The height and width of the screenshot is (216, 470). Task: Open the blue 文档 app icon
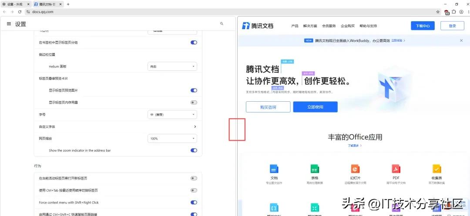pyautogui.click(x=274, y=169)
